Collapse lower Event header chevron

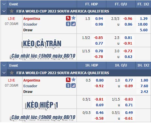pos(4,66)
